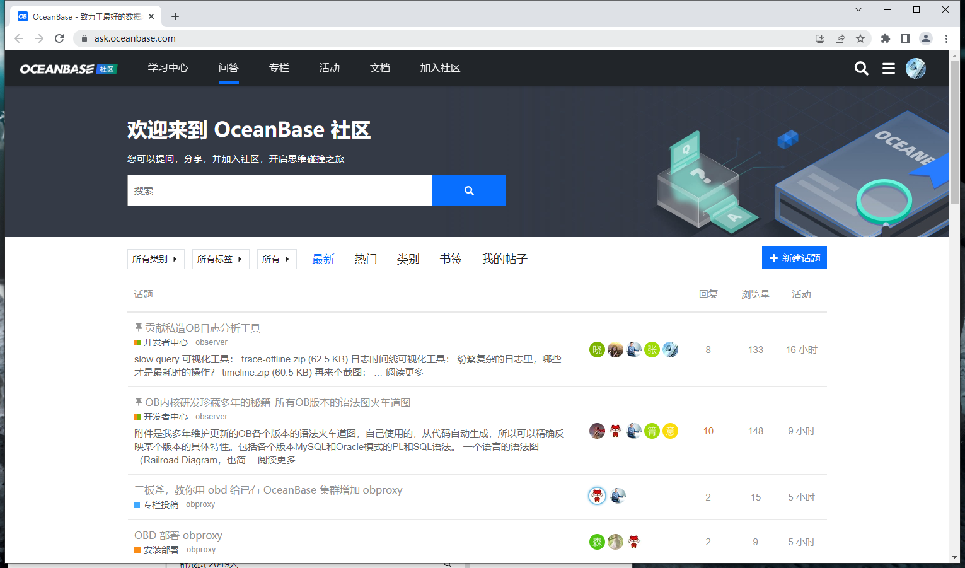Sort by 浏览量 column header
Image resolution: width=965 pixels, height=568 pixels.
755,294
